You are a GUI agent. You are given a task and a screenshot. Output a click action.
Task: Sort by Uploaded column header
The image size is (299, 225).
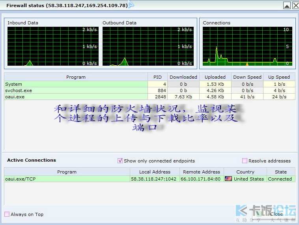tap(215, 77)
